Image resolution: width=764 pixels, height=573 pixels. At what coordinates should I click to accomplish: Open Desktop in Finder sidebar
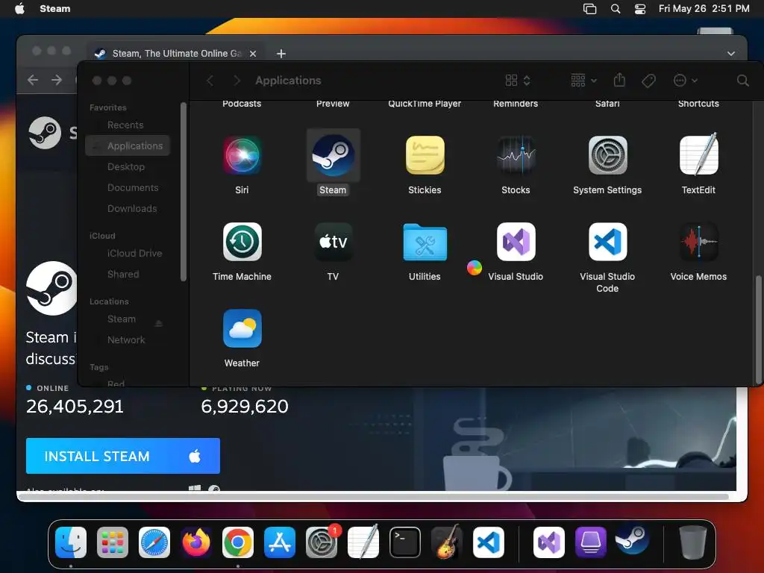[x=128, y=166]
